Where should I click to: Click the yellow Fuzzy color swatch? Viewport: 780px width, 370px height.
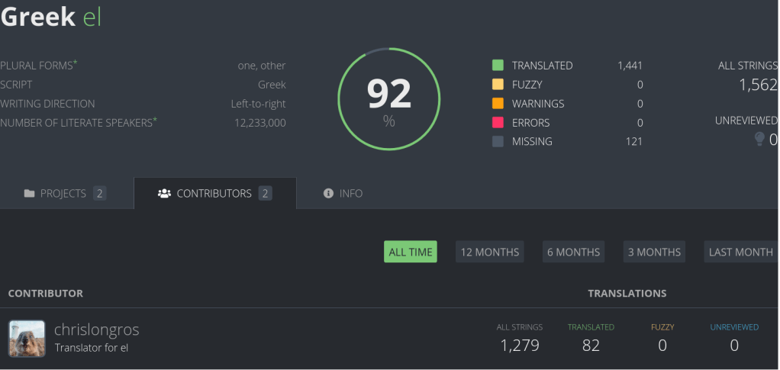498,85
